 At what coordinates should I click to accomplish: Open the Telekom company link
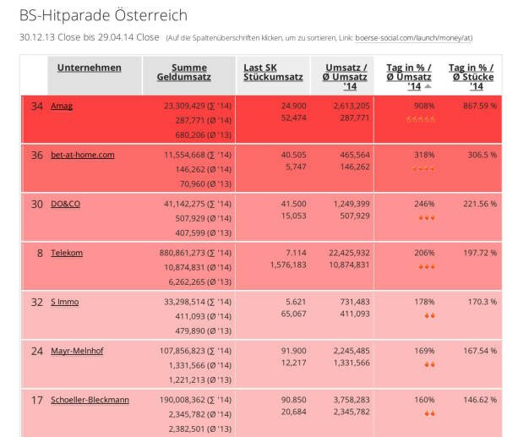pyautogui.click(x=67, y=253)
